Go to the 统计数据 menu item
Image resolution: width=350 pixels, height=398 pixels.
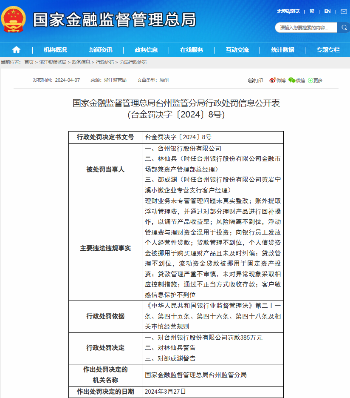point(282,50)
